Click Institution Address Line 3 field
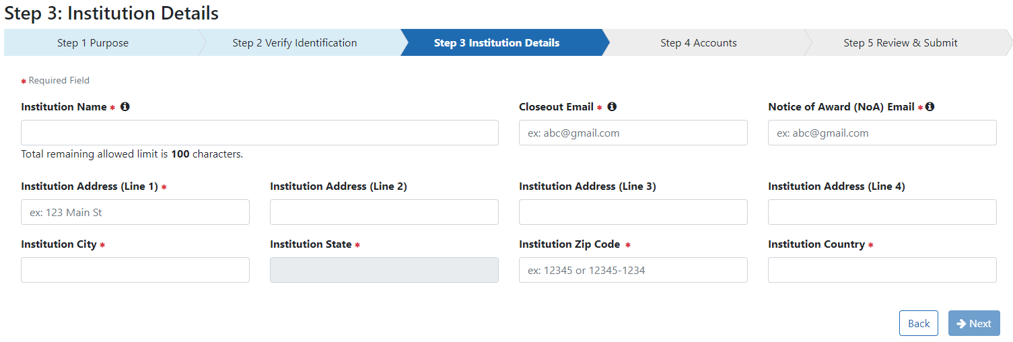Screen dimensions: 1013x342 [x=633, y=212]
